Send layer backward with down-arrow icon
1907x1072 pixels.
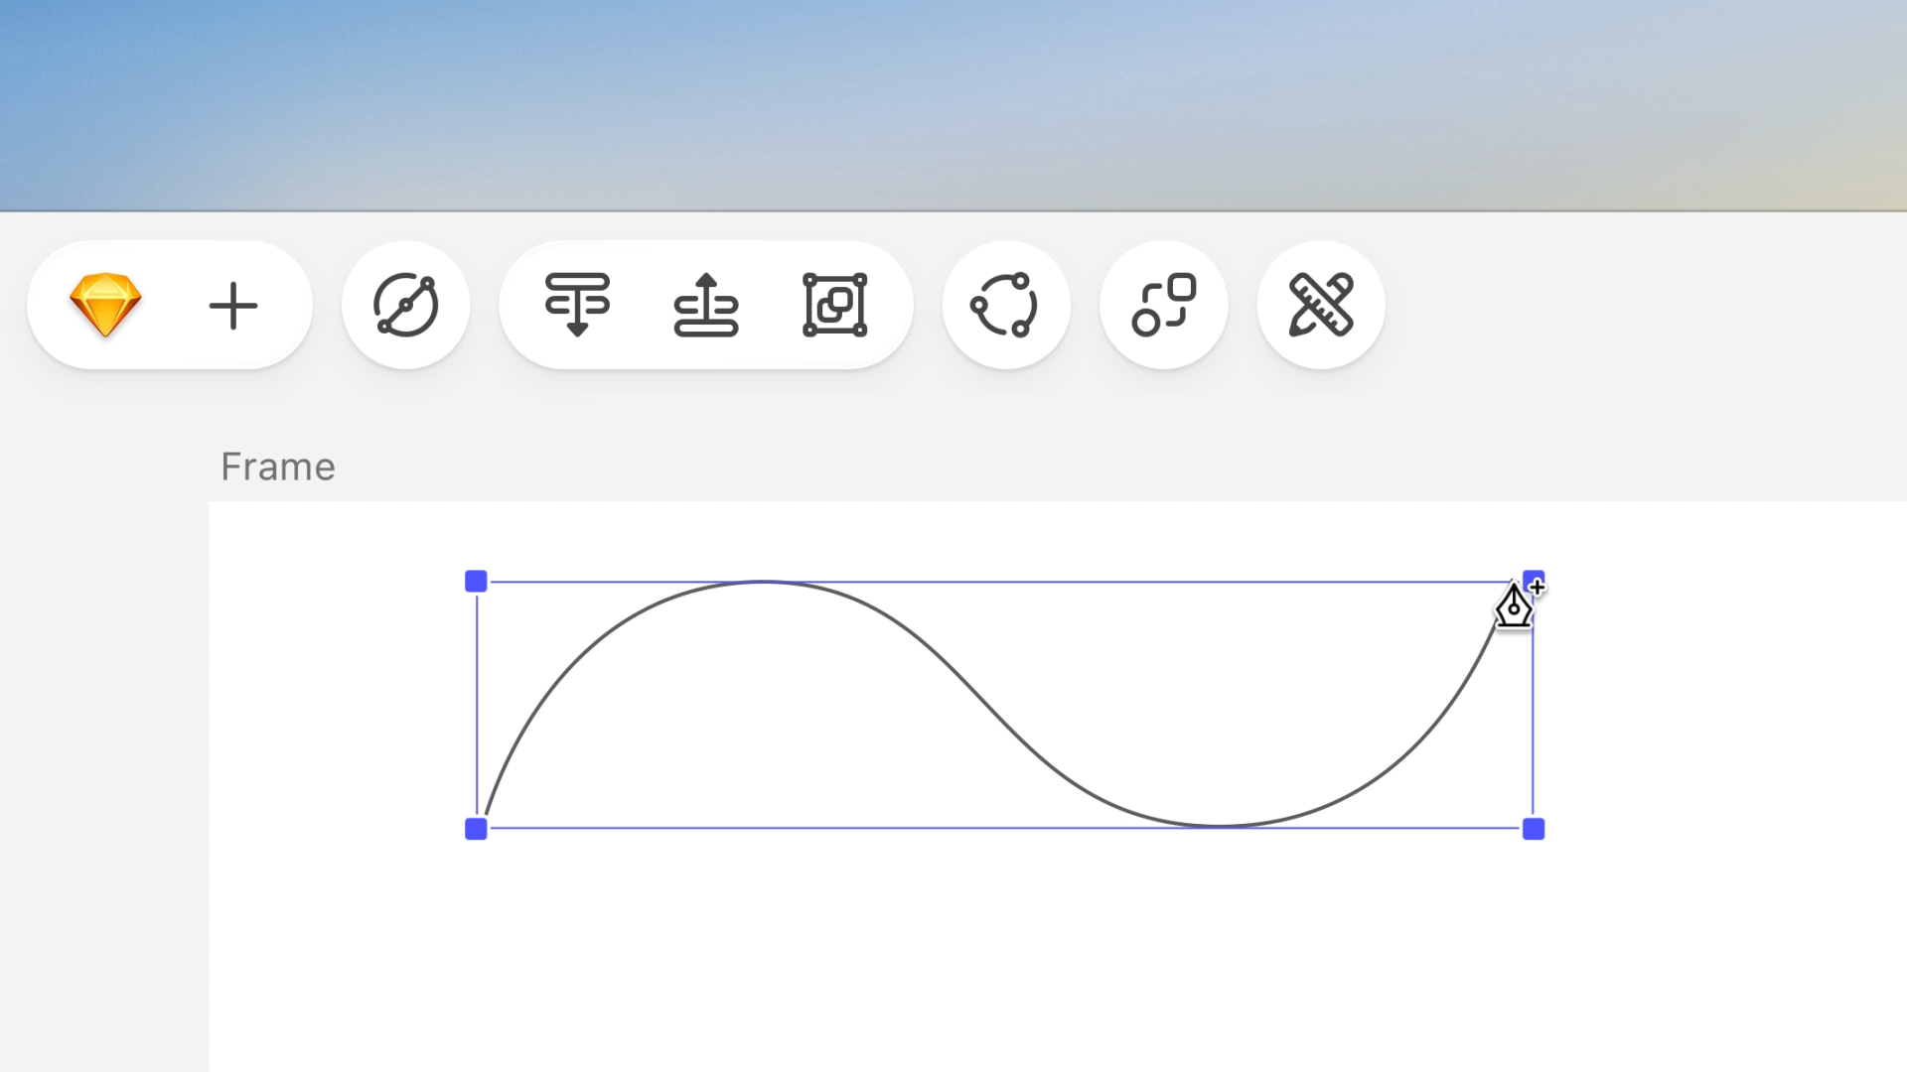577,305
